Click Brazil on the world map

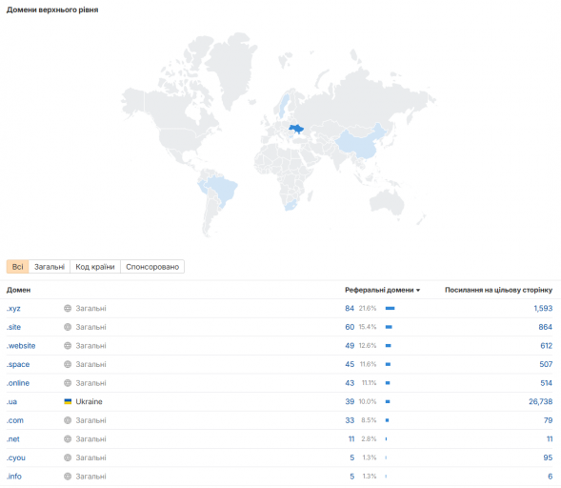[x=222, y=189]
